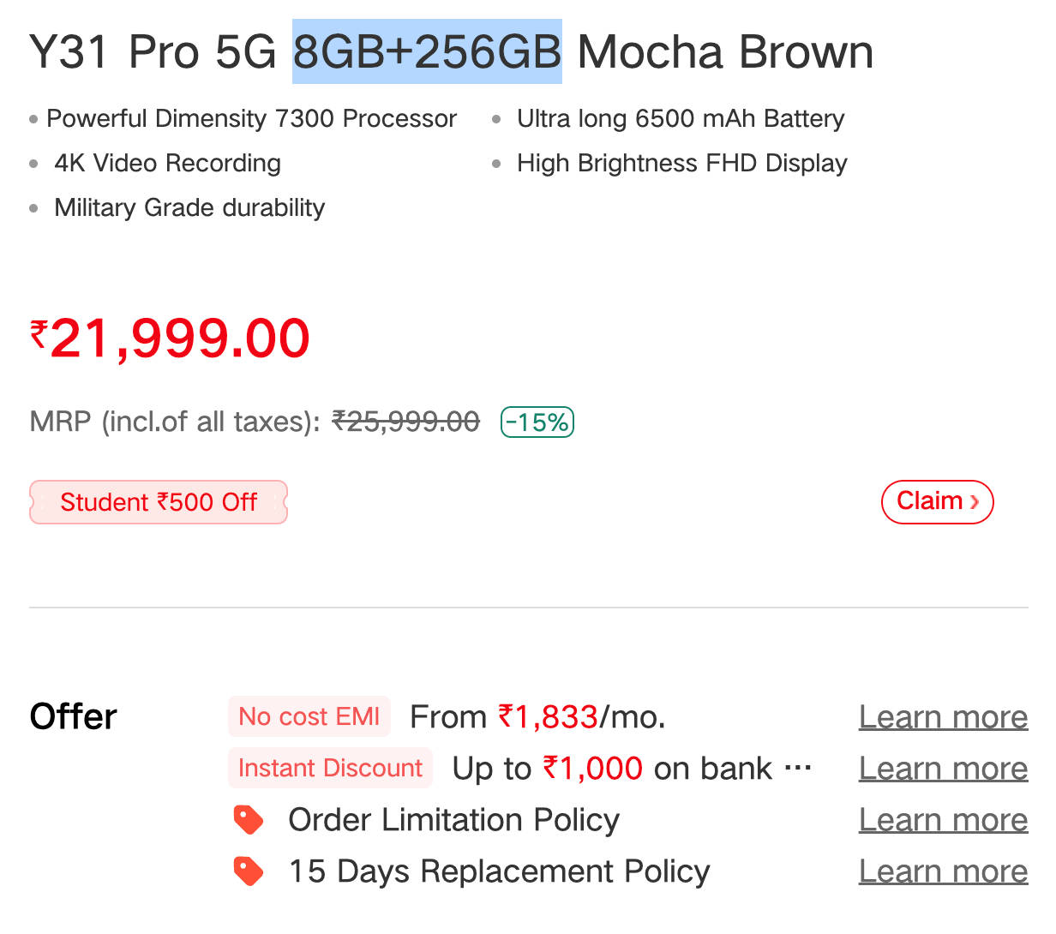Open Learn more for Instant Discount
Viewport: 1056px width, 934px height.
tap(943, 769)
